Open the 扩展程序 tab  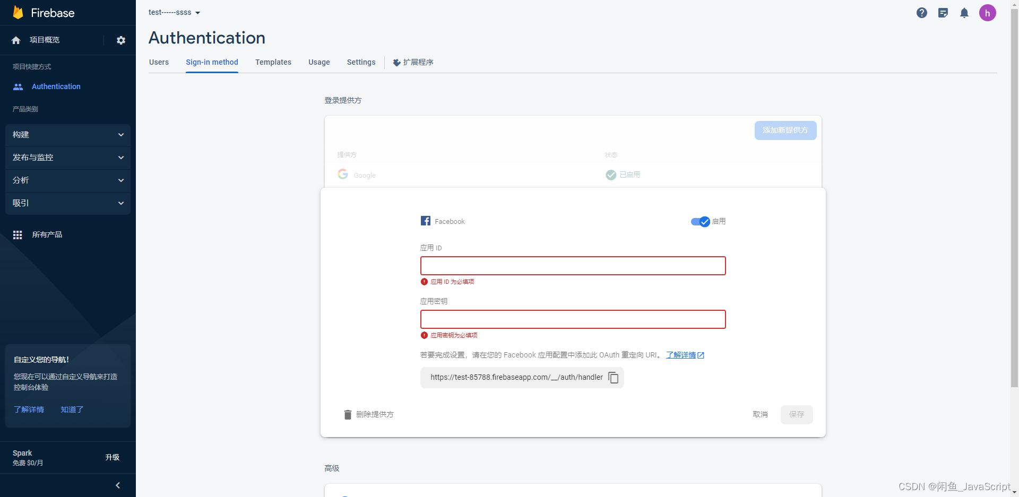coord(413,62)
